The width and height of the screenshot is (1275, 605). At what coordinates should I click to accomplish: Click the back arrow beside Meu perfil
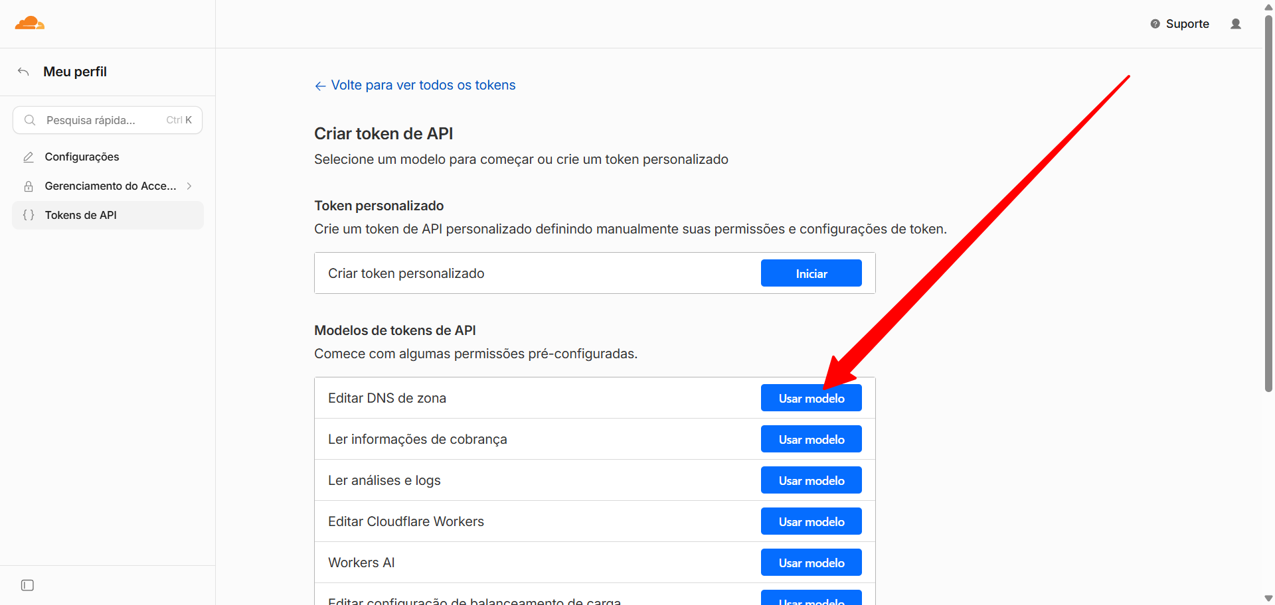(23, 72)
